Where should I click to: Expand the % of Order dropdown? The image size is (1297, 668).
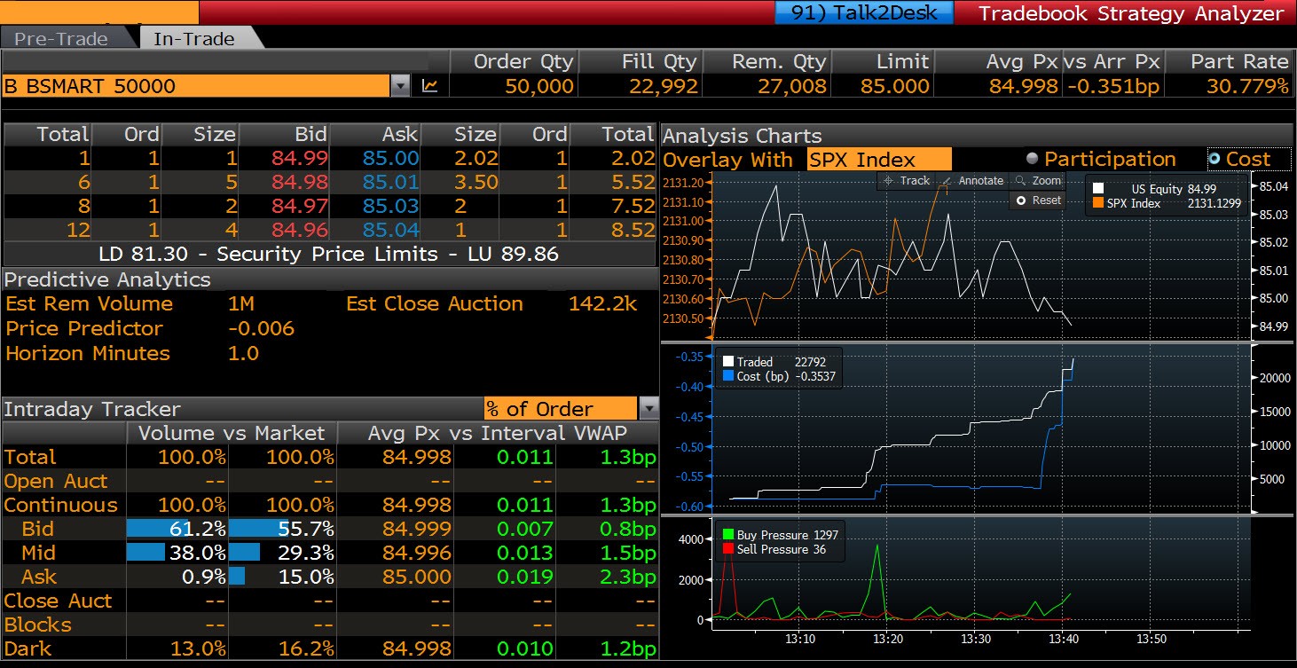[648, 409]
